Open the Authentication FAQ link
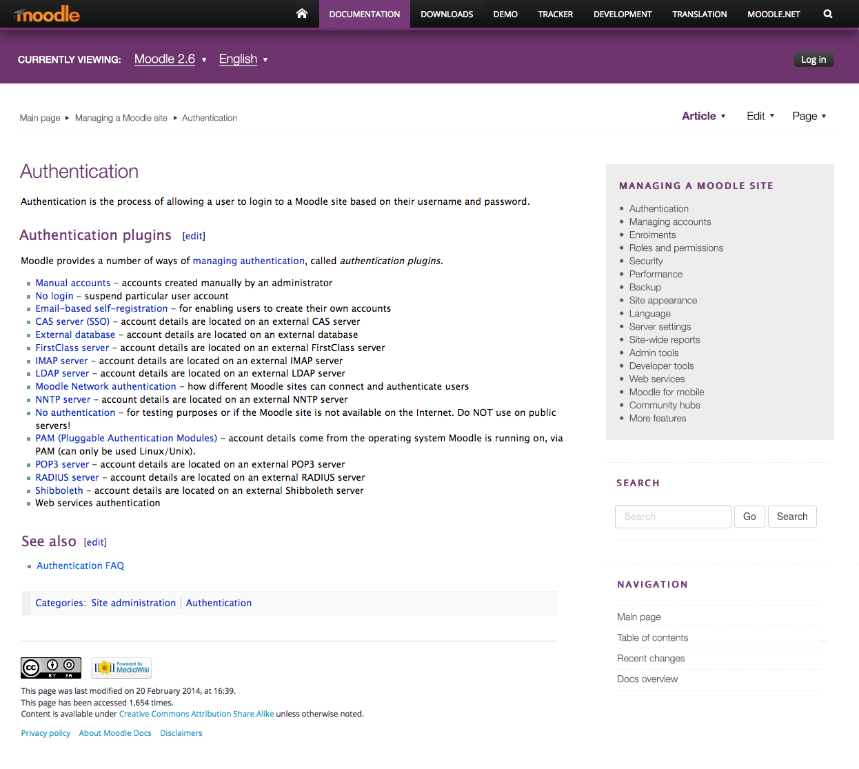Viewport: 859px width, 769px height. (x=81, y=566)
